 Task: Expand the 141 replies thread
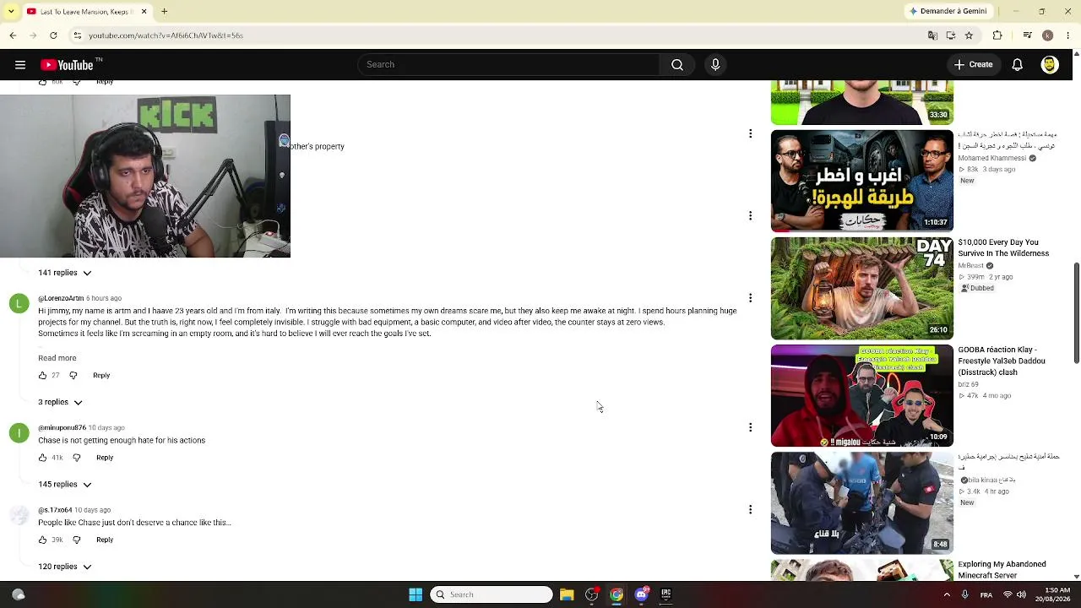pos(64,273)
